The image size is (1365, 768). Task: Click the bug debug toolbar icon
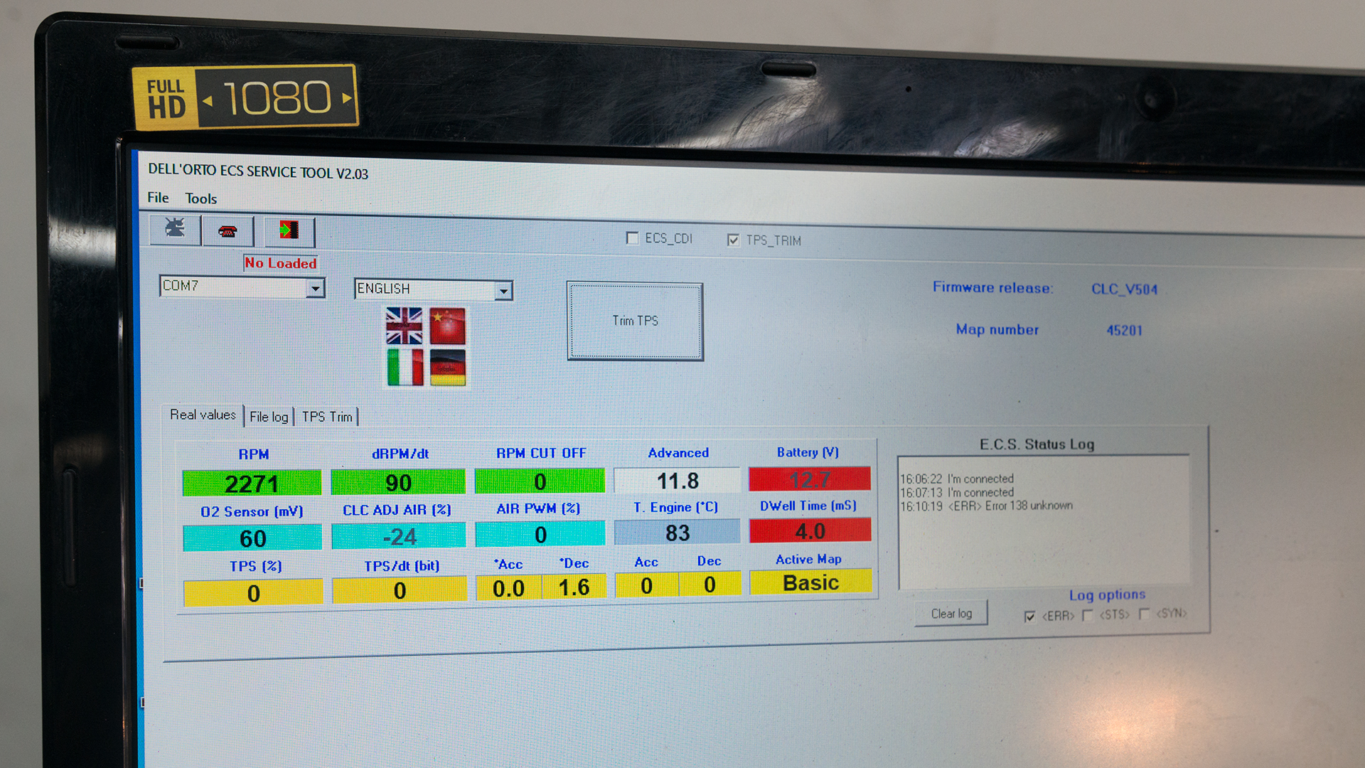175,229
